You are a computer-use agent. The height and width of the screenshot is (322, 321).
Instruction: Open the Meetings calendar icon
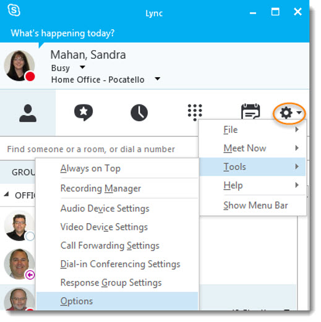[x=250, y=111]
